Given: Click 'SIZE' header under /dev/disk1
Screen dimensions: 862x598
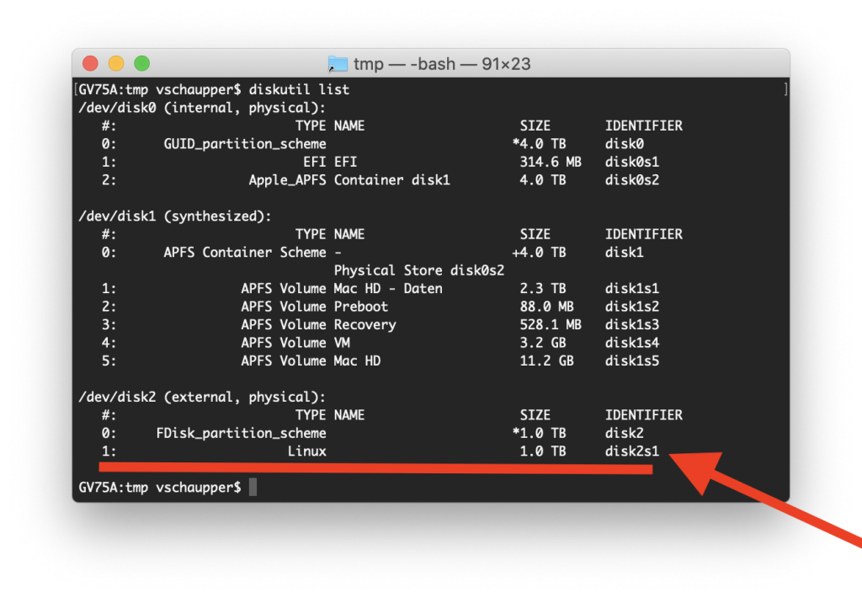Looking at the screenshot, I should tap(535, 234).
